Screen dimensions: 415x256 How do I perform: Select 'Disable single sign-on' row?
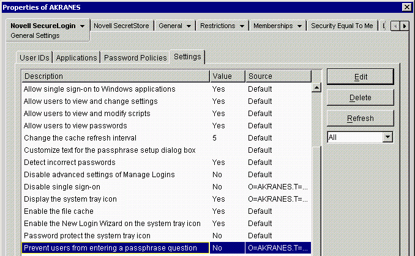click(x=166, y=187)
